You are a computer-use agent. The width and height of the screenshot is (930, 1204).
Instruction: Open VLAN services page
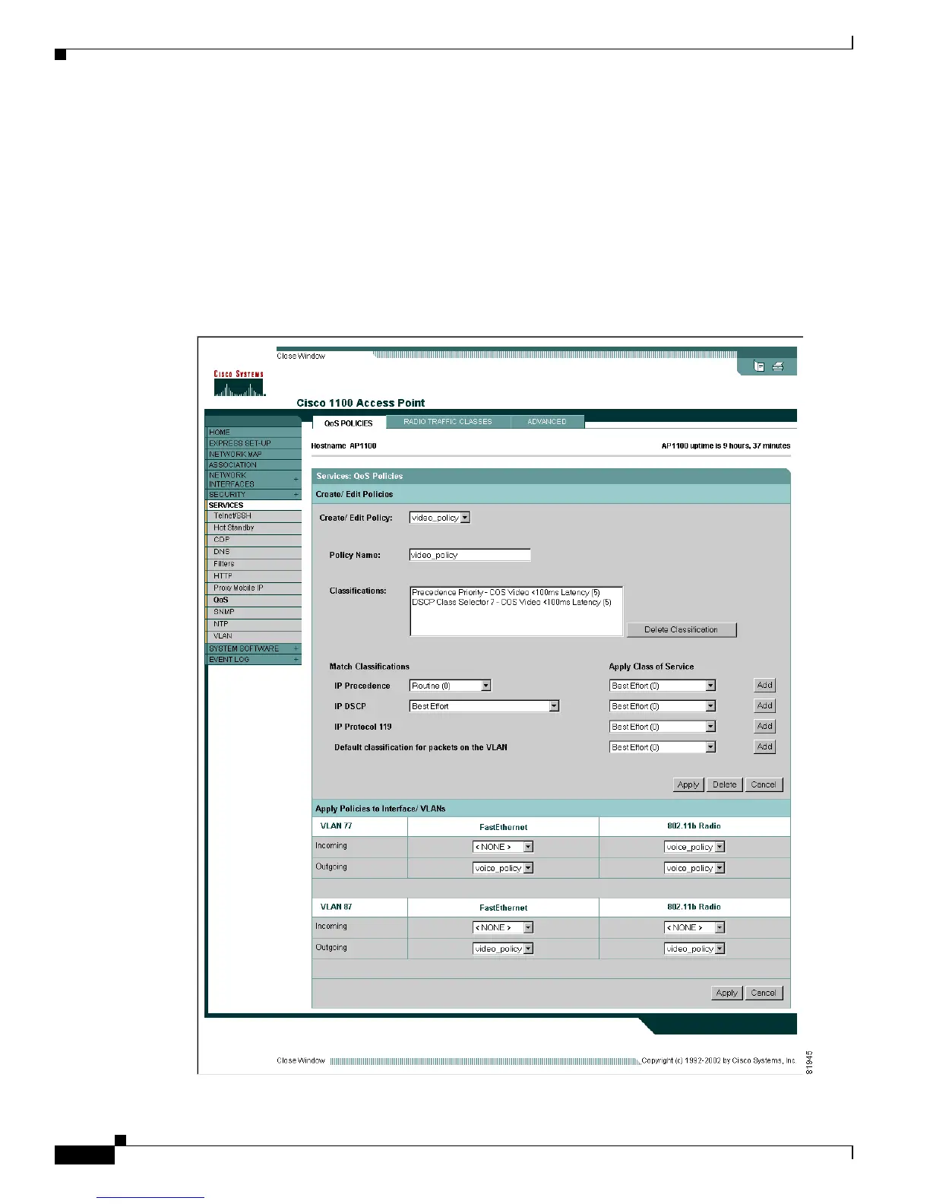[254, 636]
